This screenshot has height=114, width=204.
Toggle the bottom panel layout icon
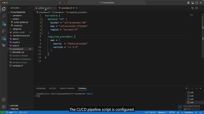pos(193,3)
